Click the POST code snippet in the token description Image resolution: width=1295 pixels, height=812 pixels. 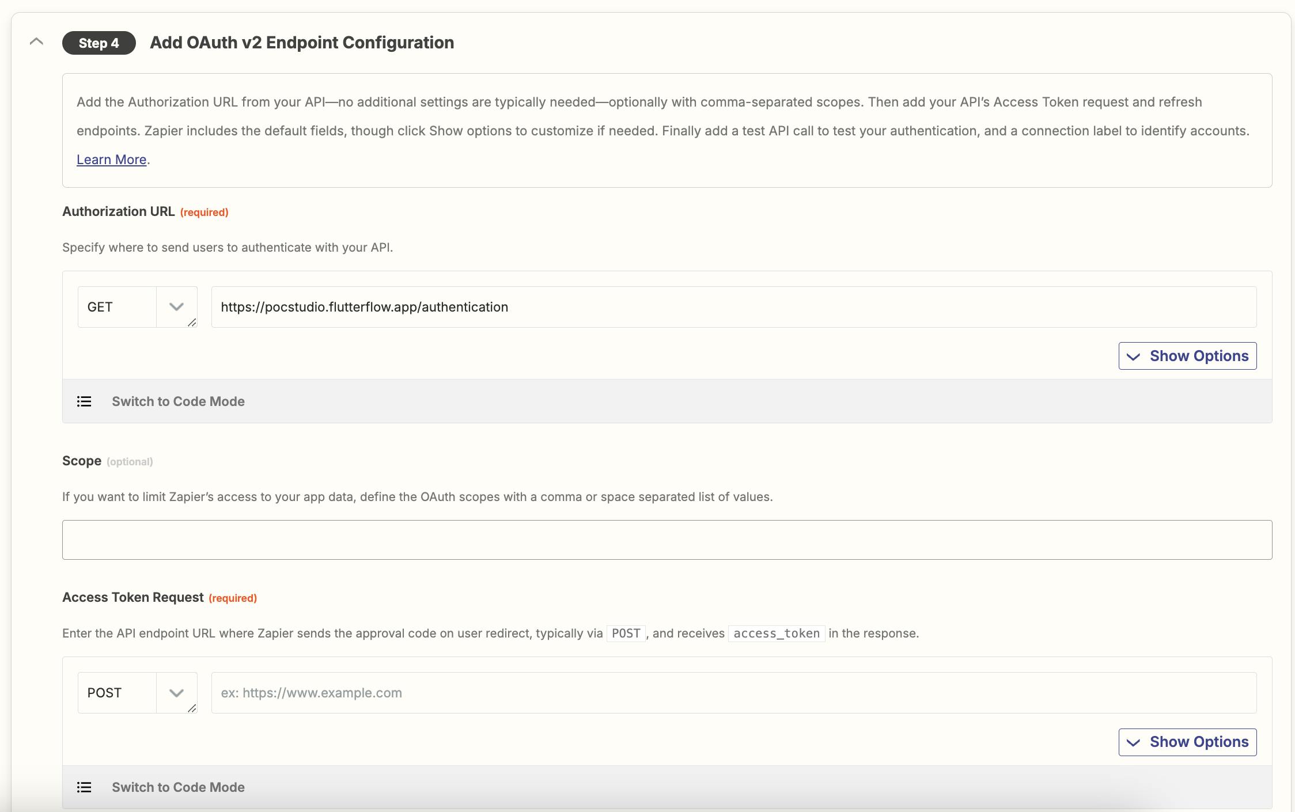(626, 632)
